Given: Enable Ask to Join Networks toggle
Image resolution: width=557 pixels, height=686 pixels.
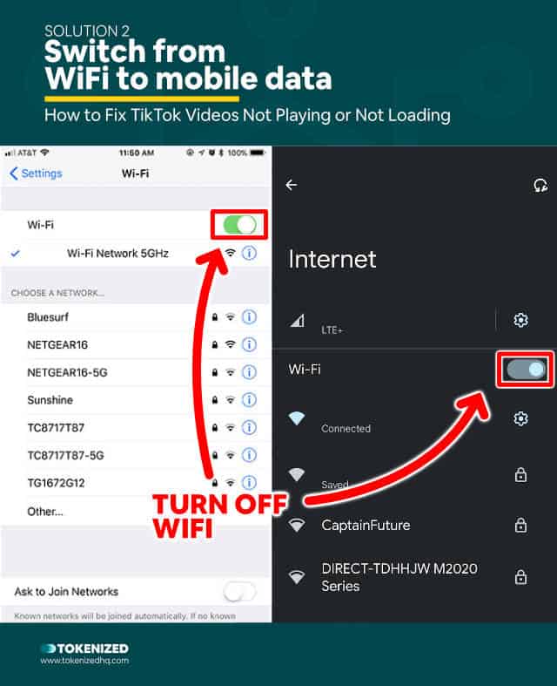Looking at the screenshot, I should click(x=239, y=592).
